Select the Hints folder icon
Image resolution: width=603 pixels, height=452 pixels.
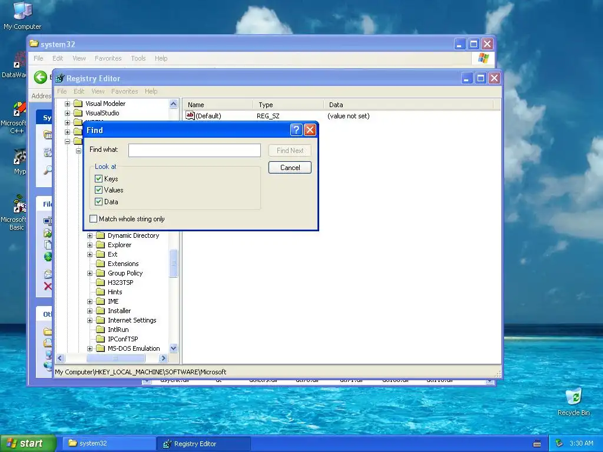coord(100,292)
